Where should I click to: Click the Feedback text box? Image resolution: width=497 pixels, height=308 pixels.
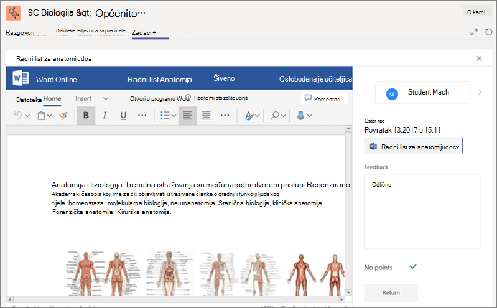[x=422, y=212]
